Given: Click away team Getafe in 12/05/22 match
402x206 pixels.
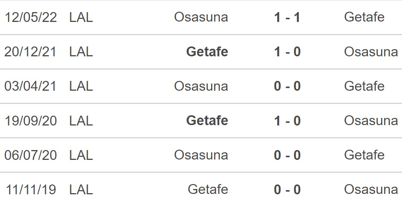Looking at the screenshot, I should pyautogui.click(x=364, y=17).
